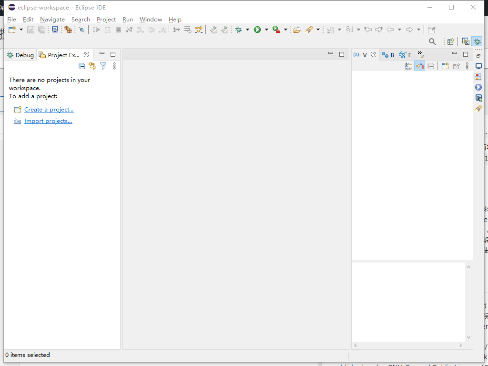The image size is (488, 366).
Task: Open the Window menu
Action: pos(151,19)
